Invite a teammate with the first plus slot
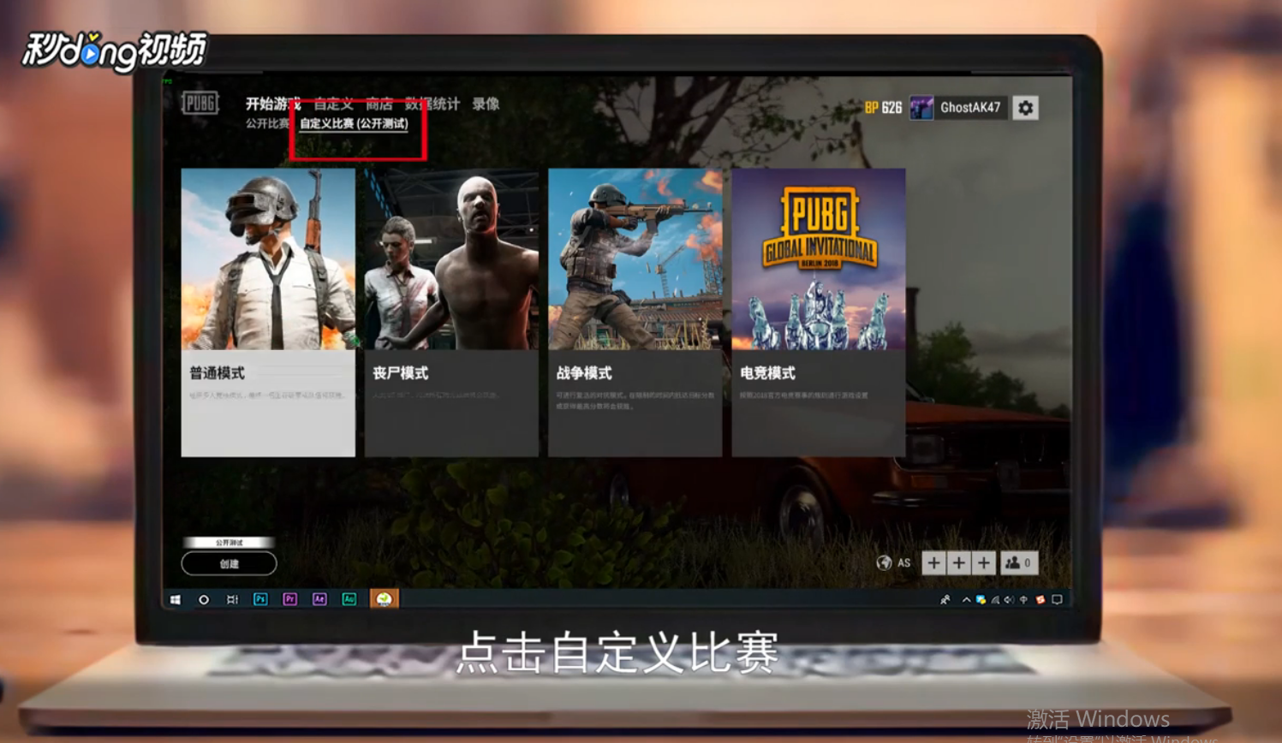The image size is (1282, 743). click(933, 562)
